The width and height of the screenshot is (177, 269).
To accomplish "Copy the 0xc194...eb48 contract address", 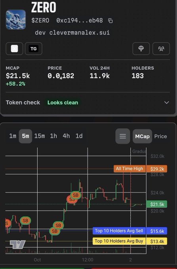I will click(x=110, y=21).
